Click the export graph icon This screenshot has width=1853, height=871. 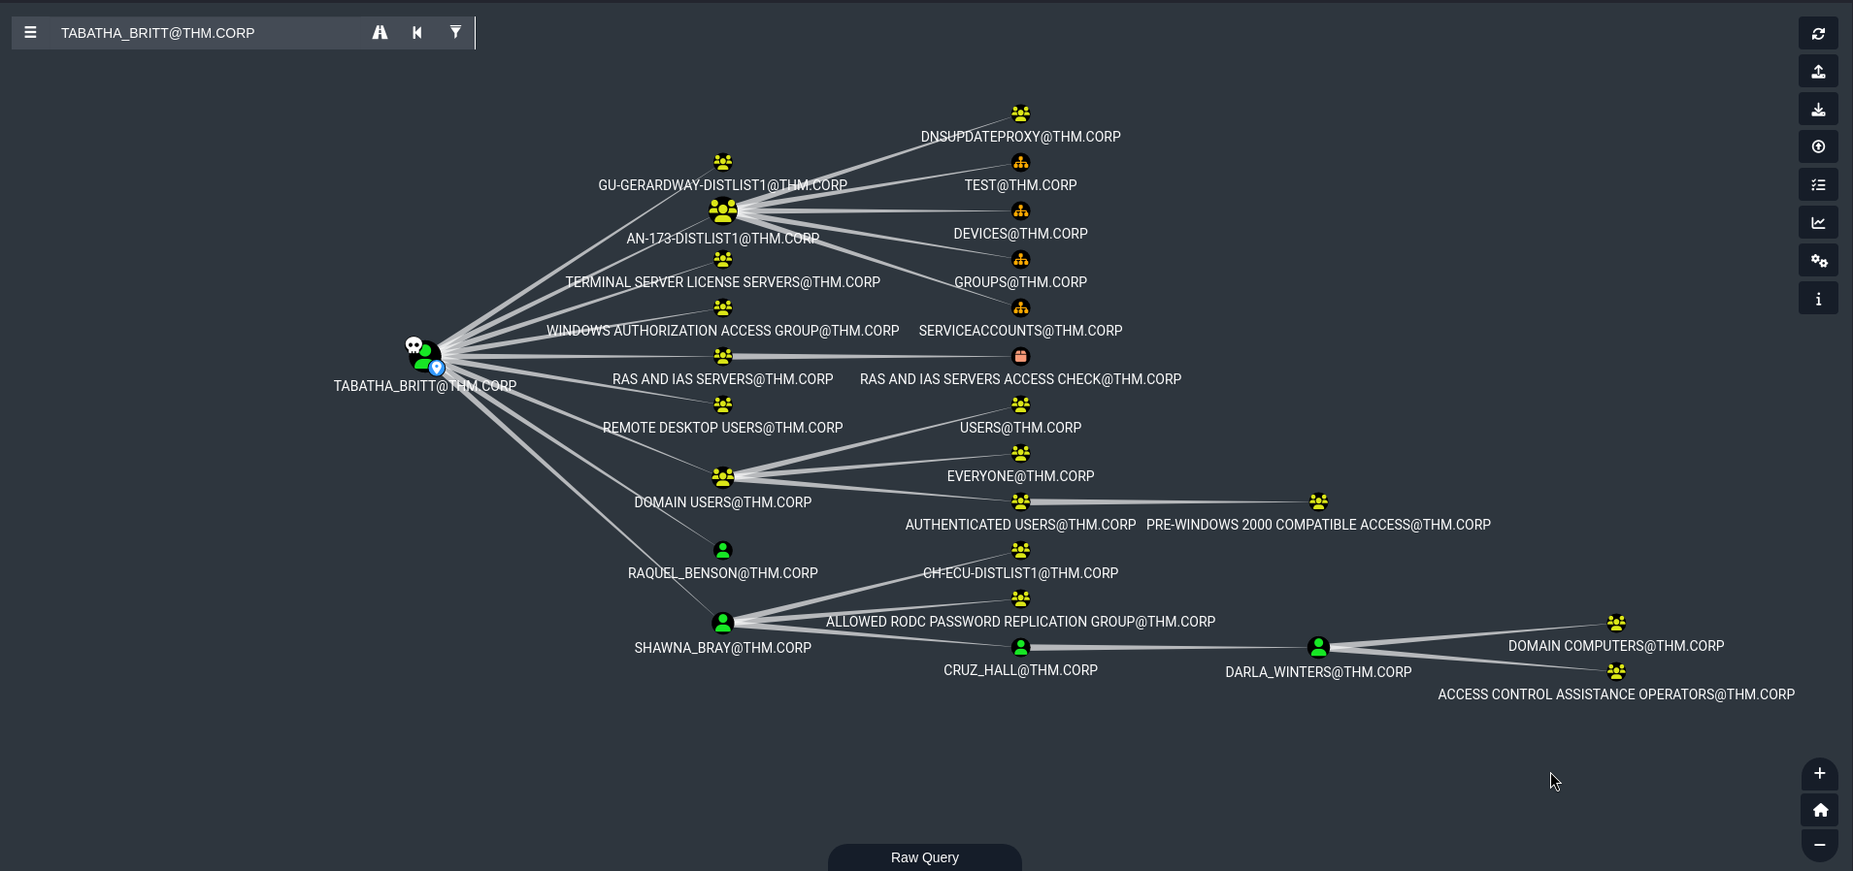[x=1818, y=72]
